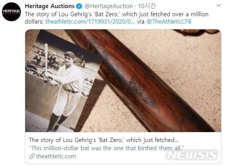Click the stamped engraving on the bat
This screenshot has height=166, width=225.
pos(136,88)
